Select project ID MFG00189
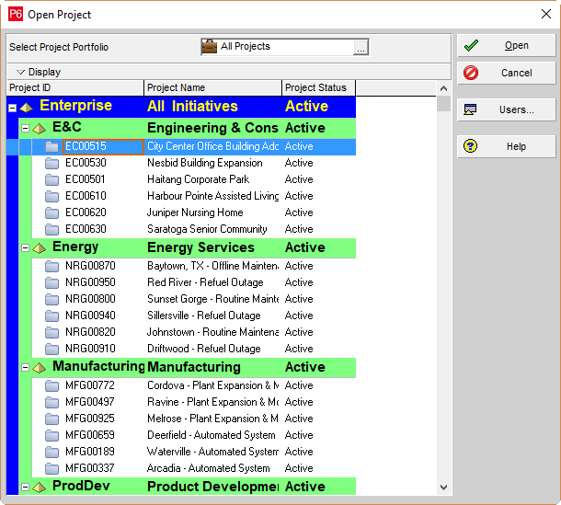The image size is (561, 505). tap(90, 452)
